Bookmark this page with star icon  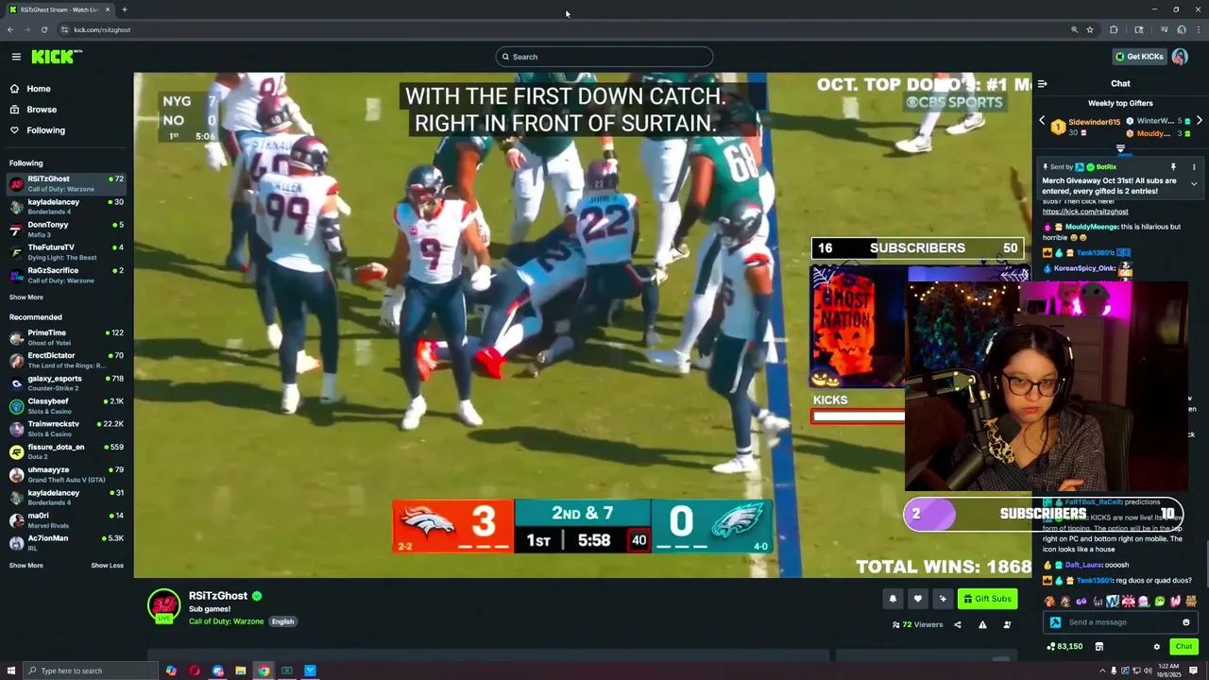coord(1090,29)
